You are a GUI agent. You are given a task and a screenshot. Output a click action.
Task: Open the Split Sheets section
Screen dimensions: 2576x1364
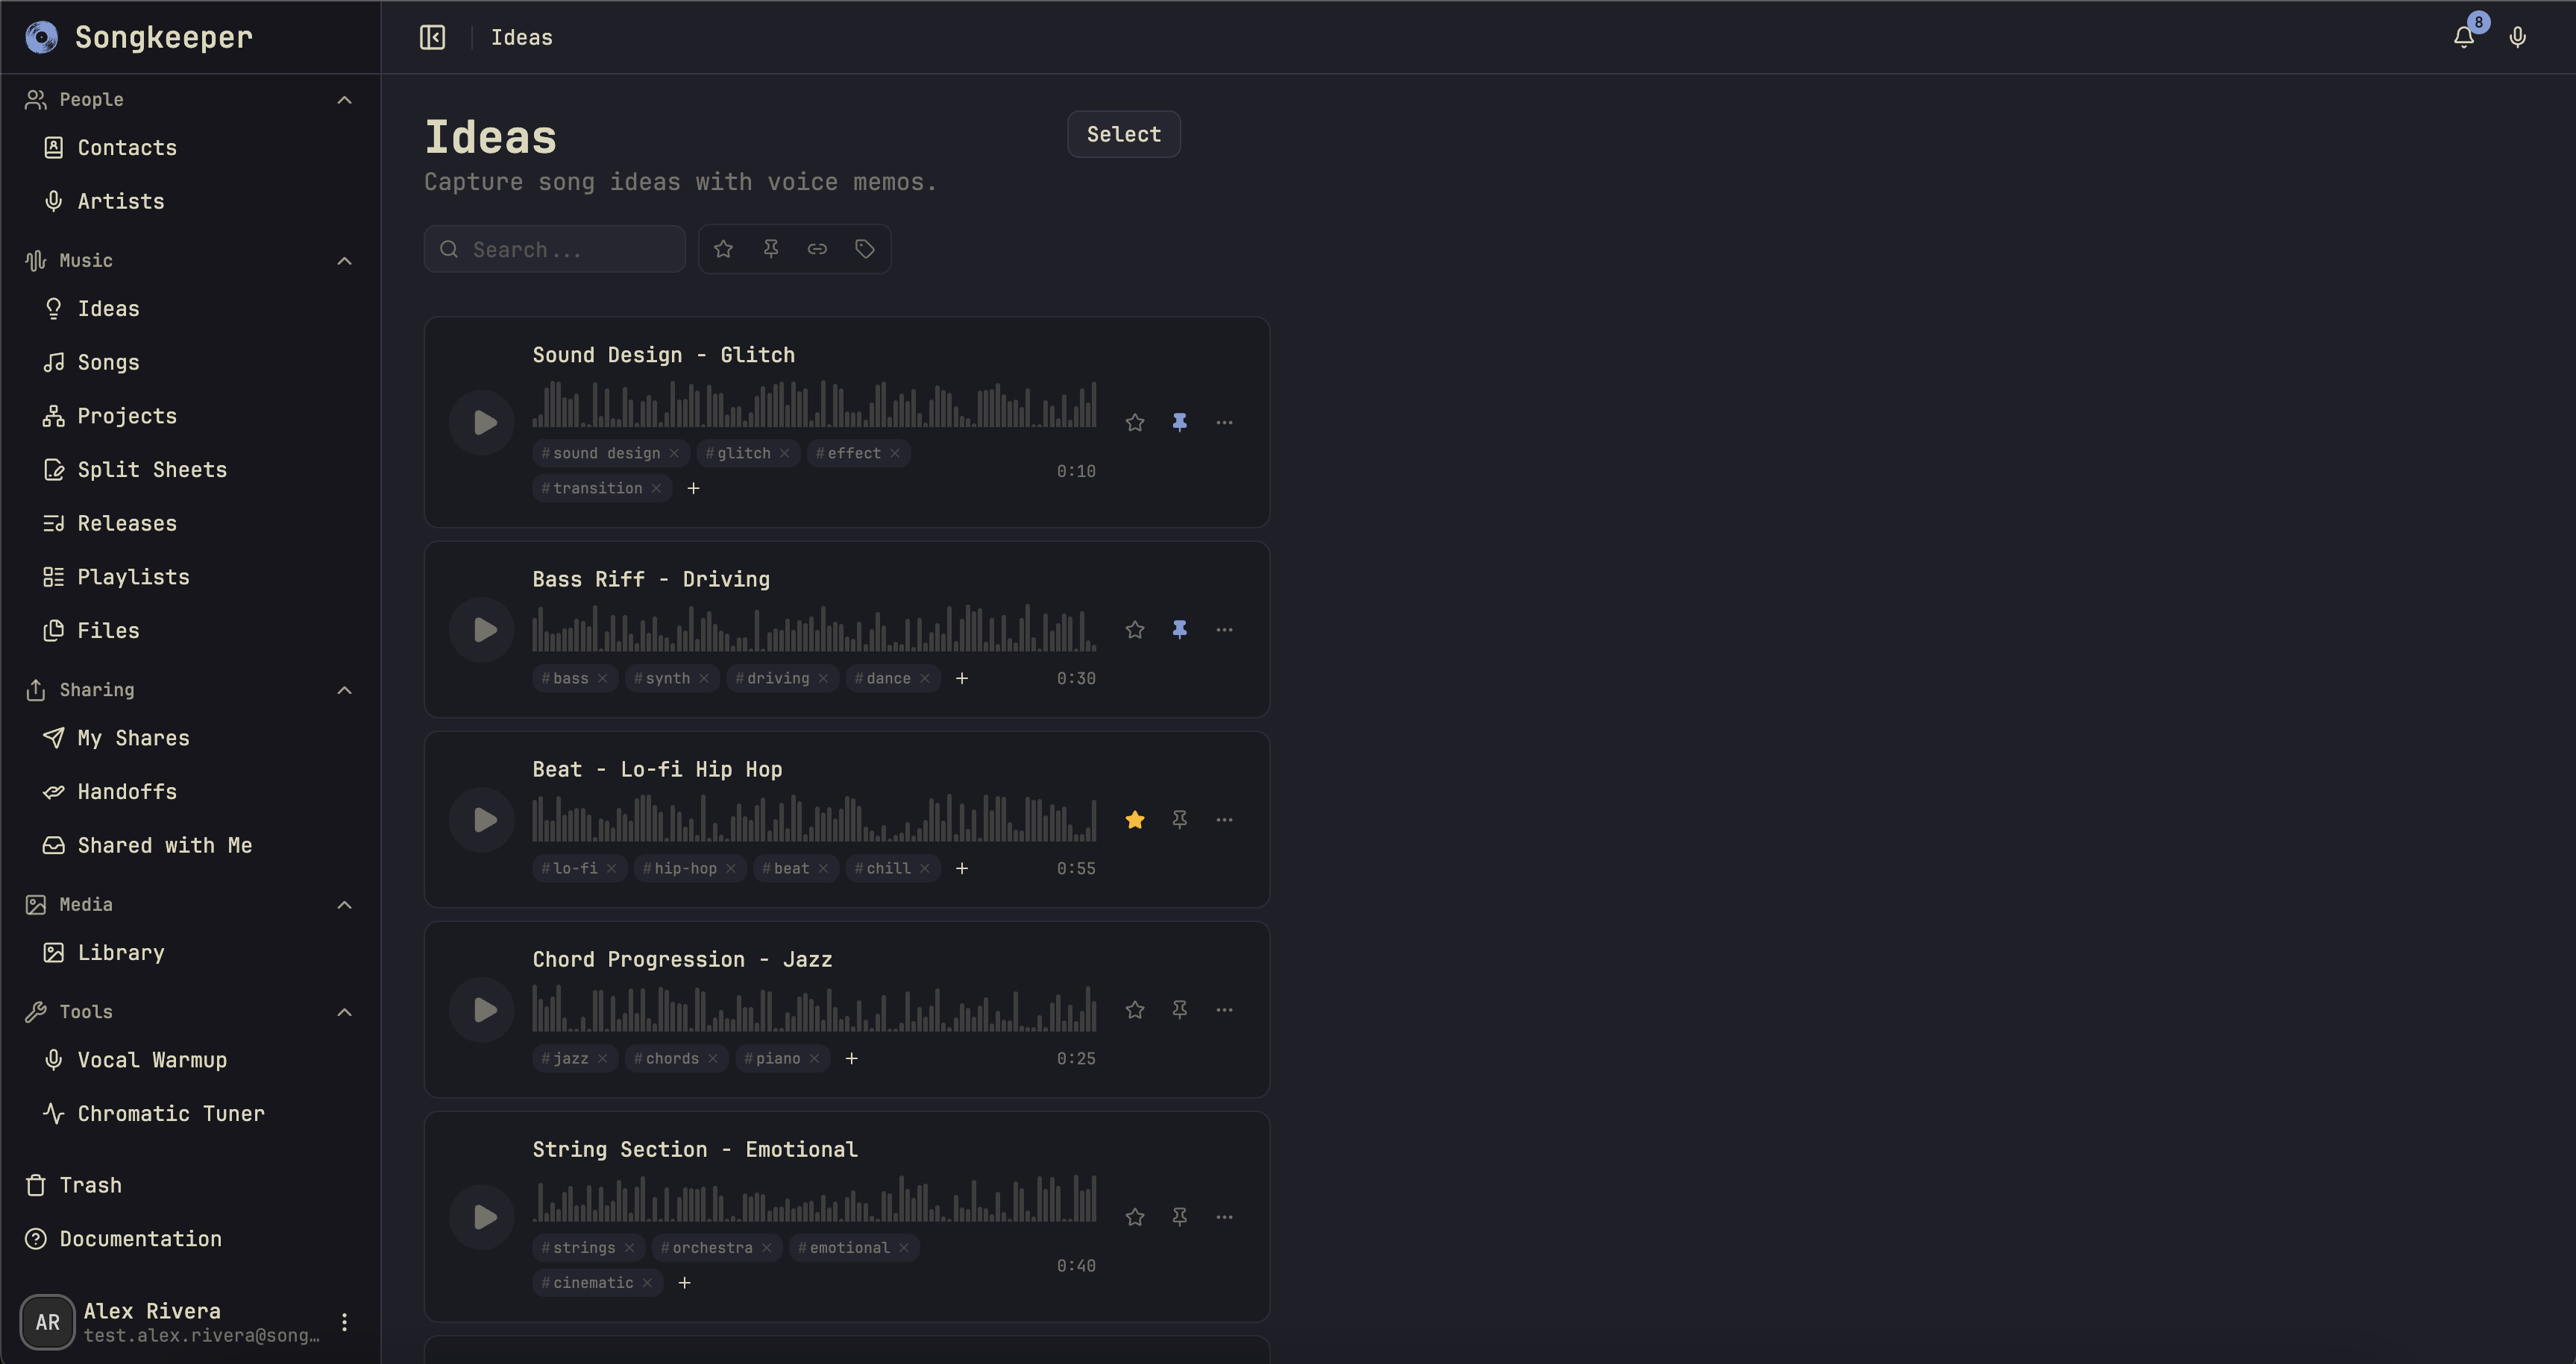click(152, 469)
